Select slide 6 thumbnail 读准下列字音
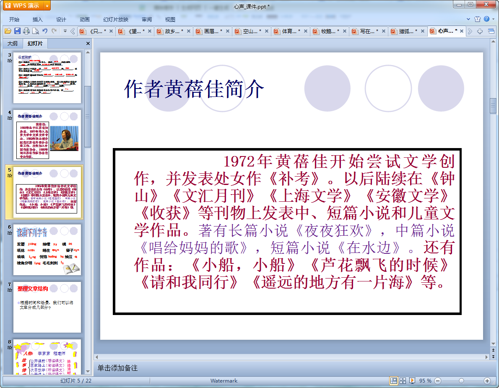Viewport: 499px width, 388px height. point(47,250)
